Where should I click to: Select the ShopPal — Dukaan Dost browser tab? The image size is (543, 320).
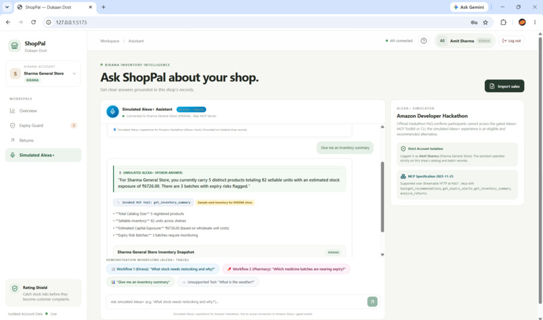(55, 7)
